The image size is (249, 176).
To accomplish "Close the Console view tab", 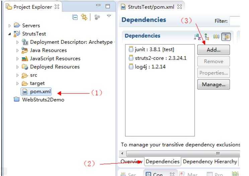I will point(172,174).
